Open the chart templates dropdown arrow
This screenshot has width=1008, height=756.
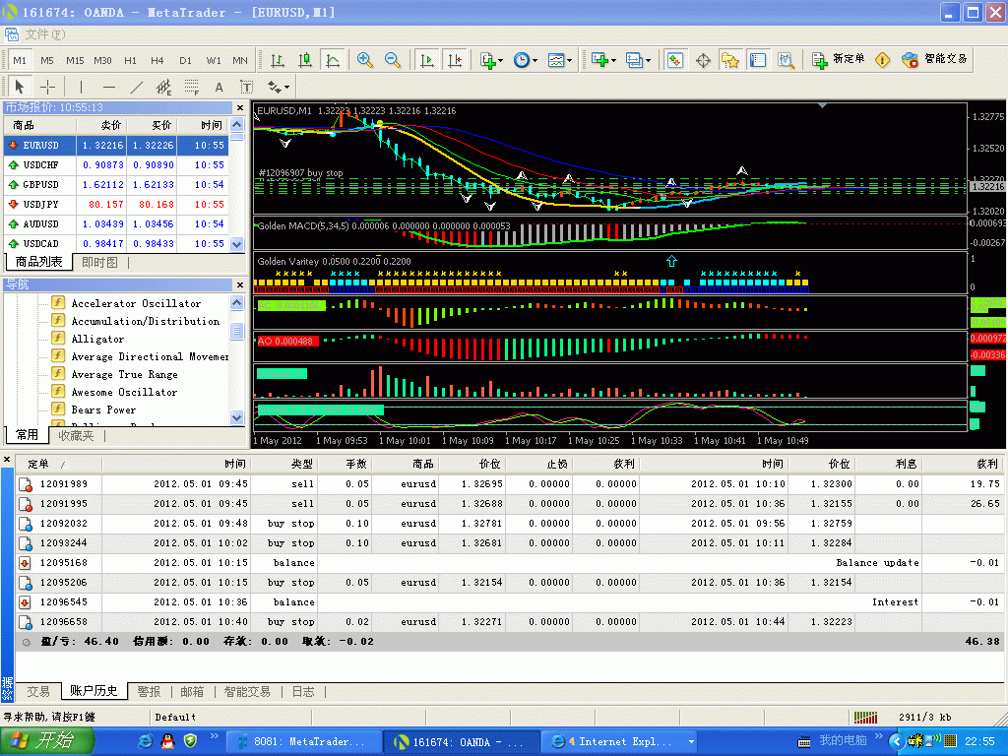pos(569,61)
